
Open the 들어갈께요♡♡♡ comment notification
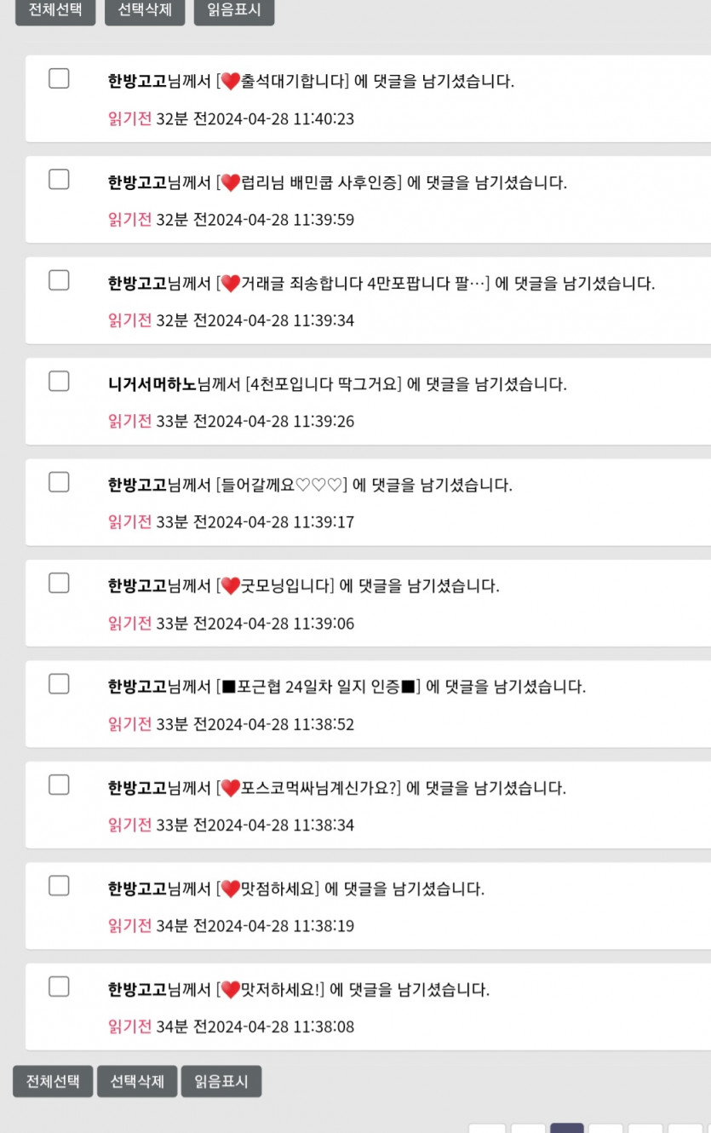click(310, 486)
